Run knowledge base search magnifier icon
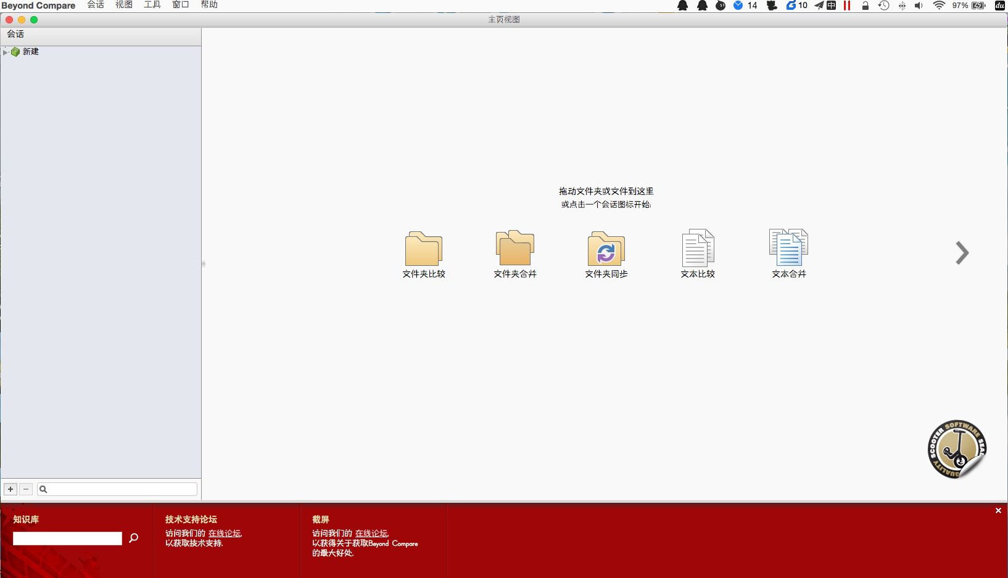Viewport: 1008px width, 578px height. click(x=133, y=538)
